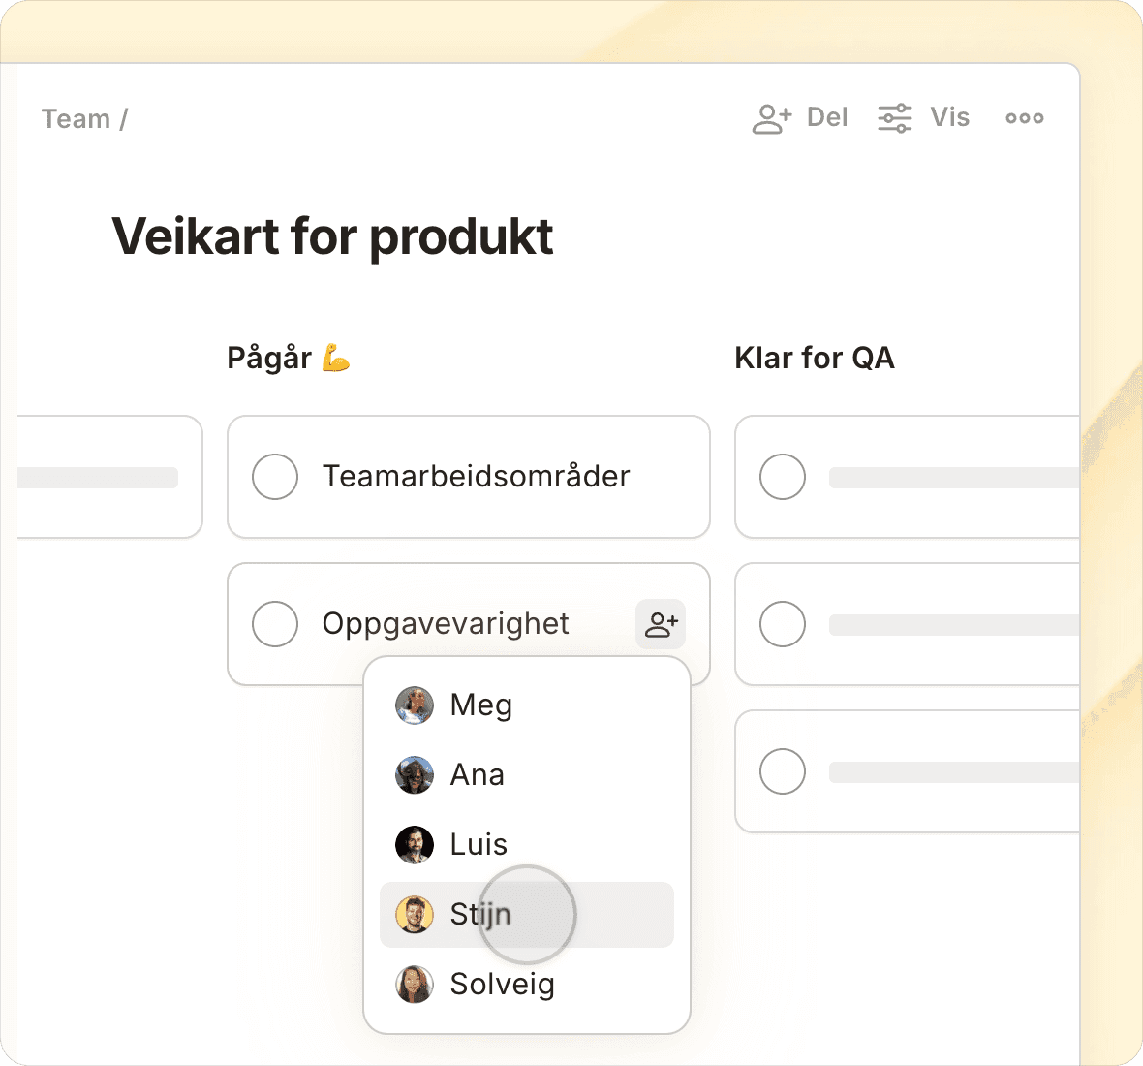The image size is (1143, 1066).
Task: Click the Del share person icon
Action: (772, 118)
